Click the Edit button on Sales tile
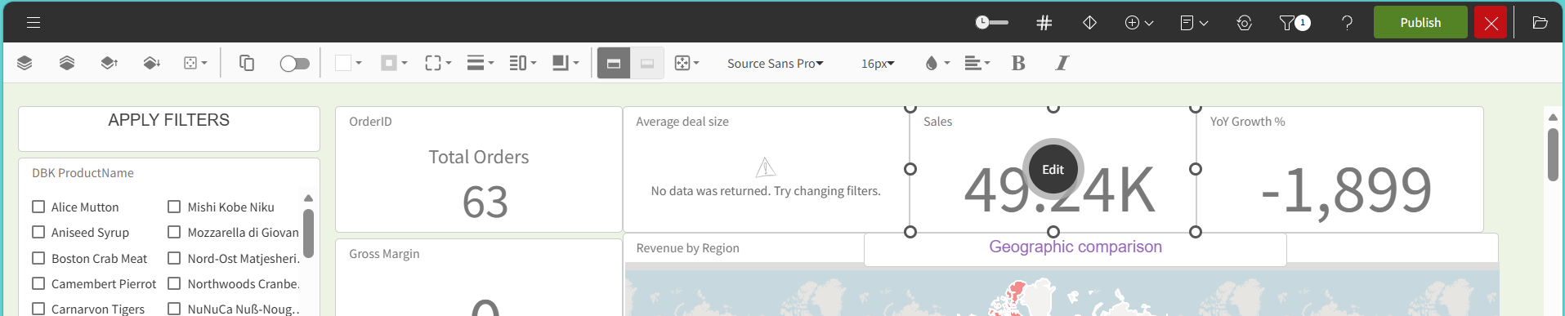Image resolution: width=1565 pixels, height=316 pixels. [x=1053, y=170]
